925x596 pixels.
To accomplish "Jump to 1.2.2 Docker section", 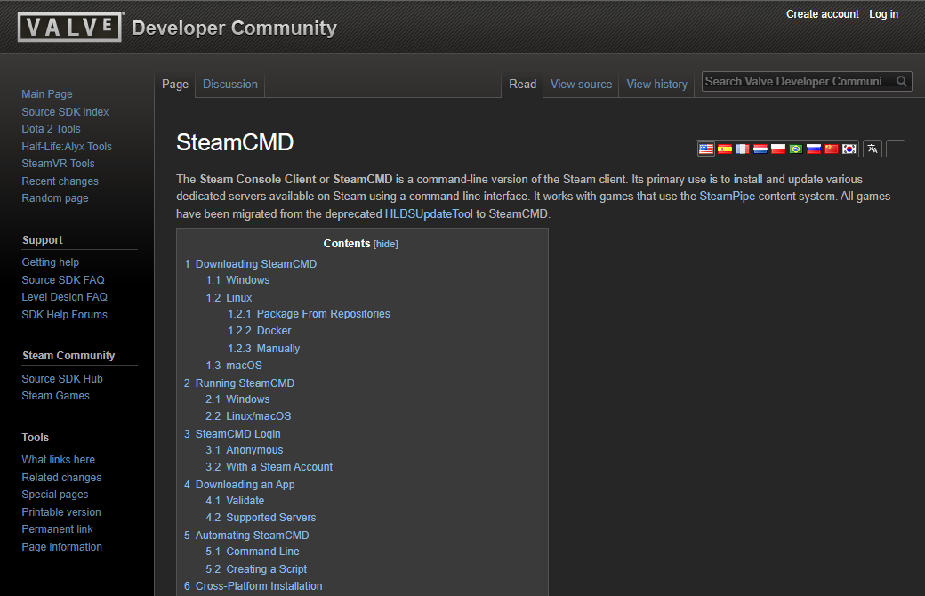I will [260, 331].
